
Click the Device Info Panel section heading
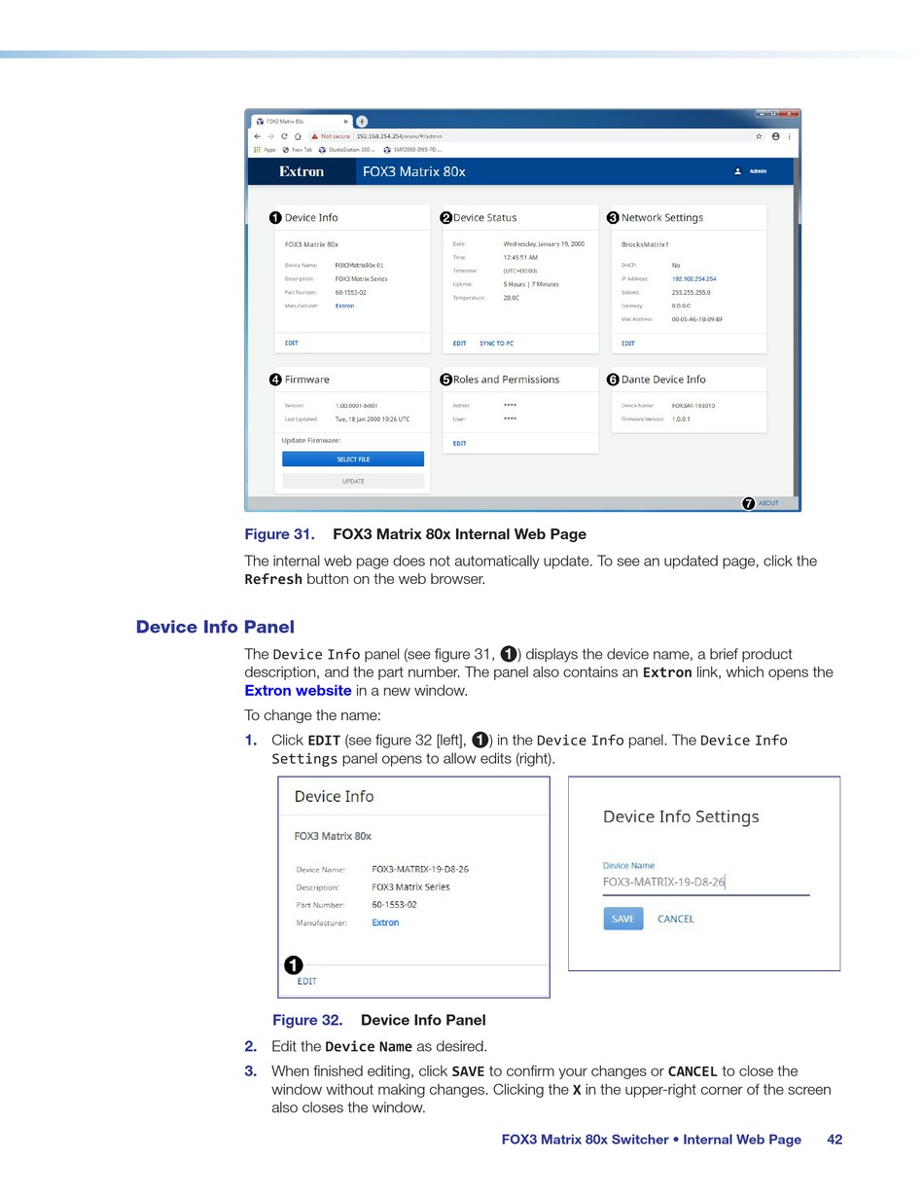215,627
